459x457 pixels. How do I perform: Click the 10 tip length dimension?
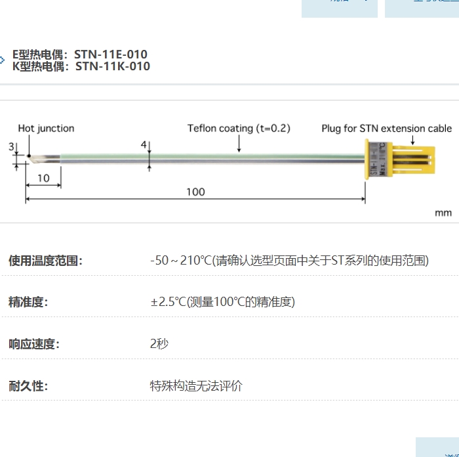point(43,178)
